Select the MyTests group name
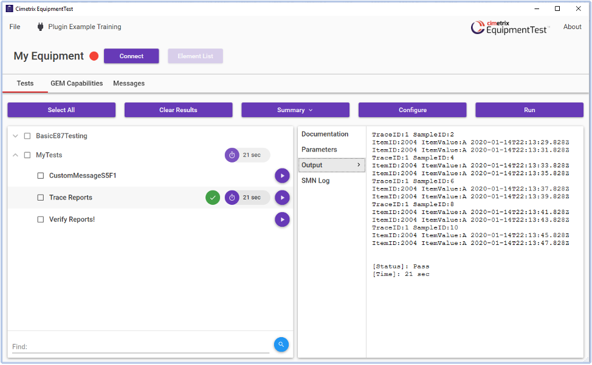Image resolution: width=592 pixels, height=365 pixels. [49, 155]
